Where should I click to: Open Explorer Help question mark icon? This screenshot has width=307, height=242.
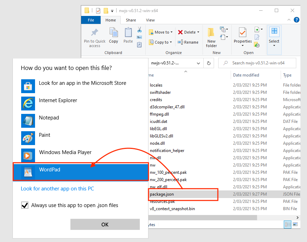pyautogui.click(x=297, y=20)
